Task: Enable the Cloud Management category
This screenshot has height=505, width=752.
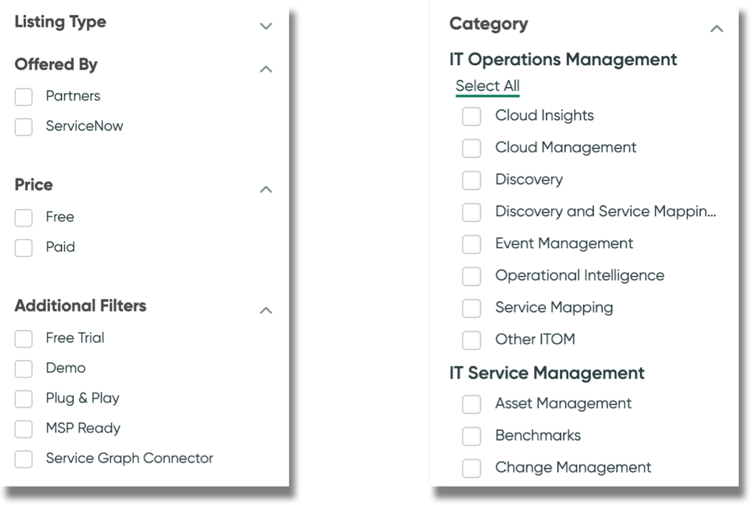Action: click(x=471, y=148)
